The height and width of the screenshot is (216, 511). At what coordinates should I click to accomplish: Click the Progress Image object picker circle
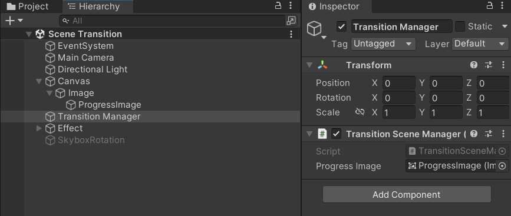pos(502,166)
